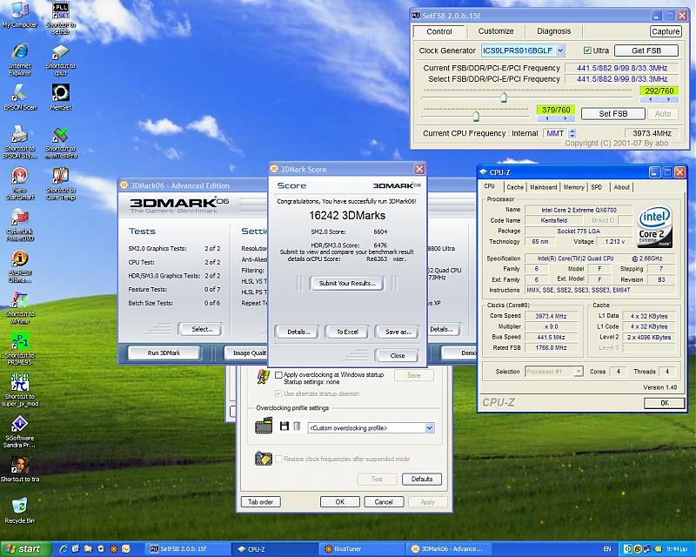
Task: Open the SPD tab in CPU-Z
Action: (597, 187)
